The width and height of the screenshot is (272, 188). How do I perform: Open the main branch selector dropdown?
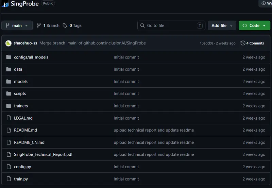(x=17, y=25)
